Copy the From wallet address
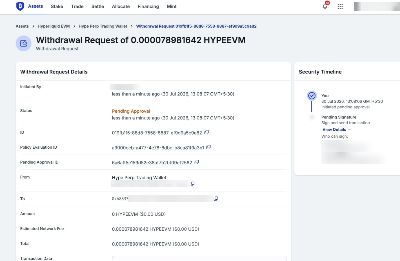 click(x=193, y=184)
